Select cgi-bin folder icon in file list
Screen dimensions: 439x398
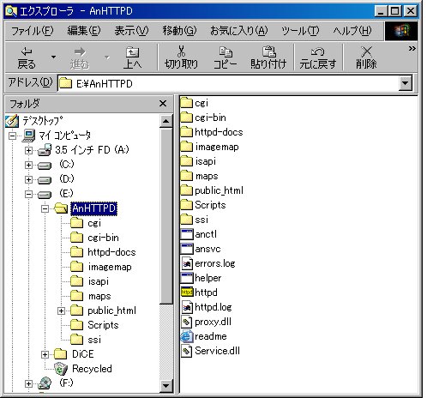tap(187, 117)
